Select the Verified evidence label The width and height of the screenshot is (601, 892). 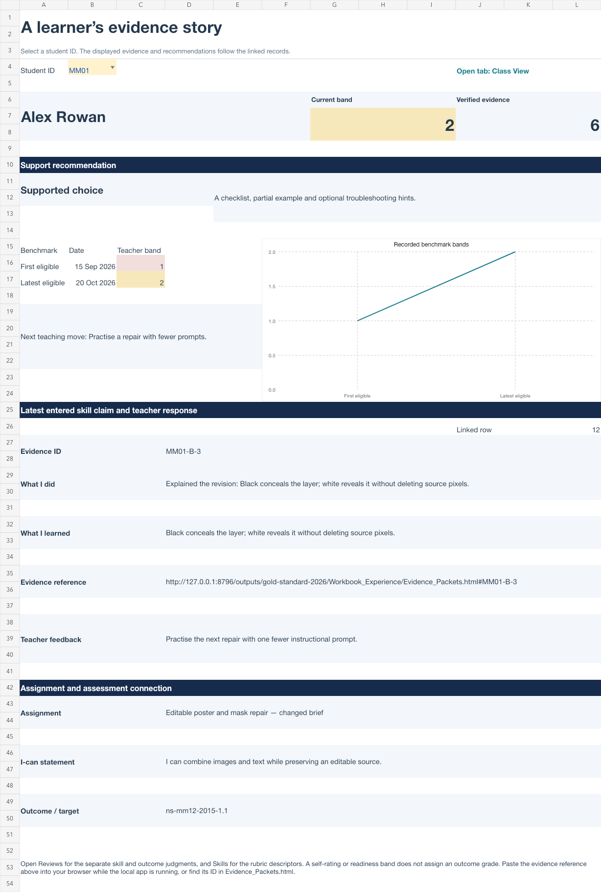[483, 99]
